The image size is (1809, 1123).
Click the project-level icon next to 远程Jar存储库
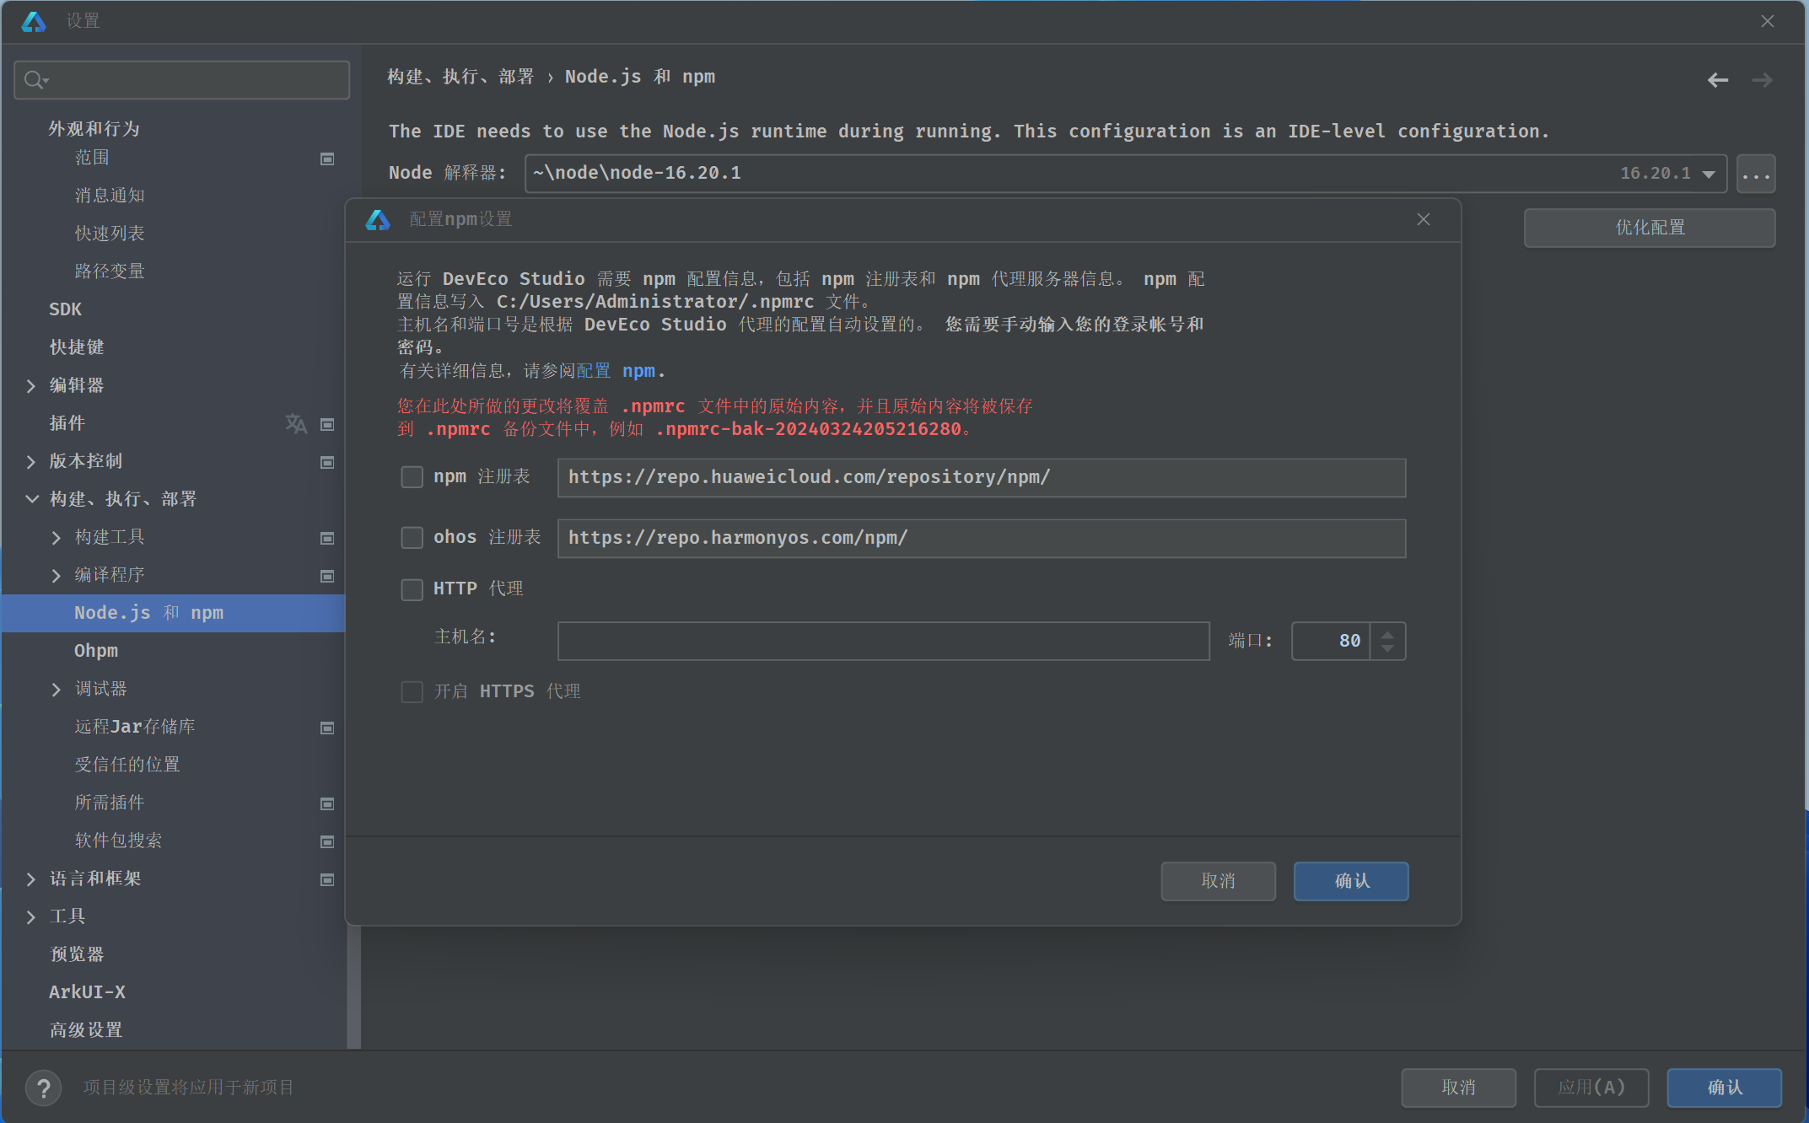pyautogui.click(x=327, y=728)
